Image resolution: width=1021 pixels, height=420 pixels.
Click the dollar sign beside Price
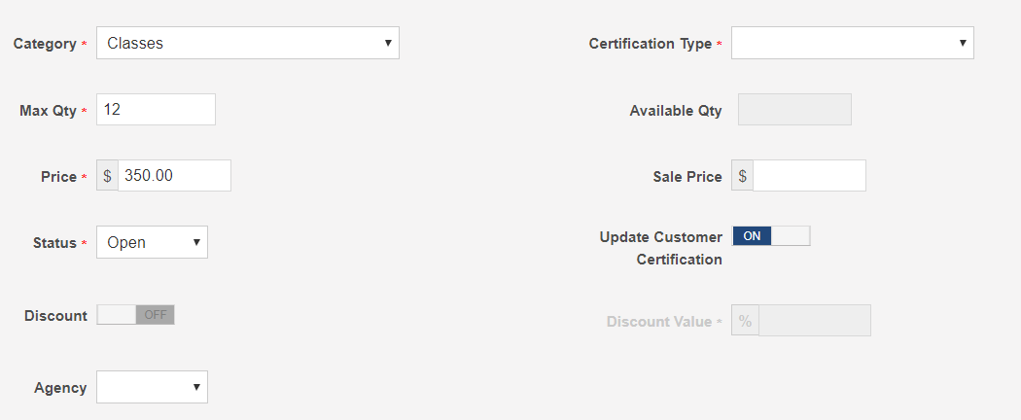click(x=108, y=176)
